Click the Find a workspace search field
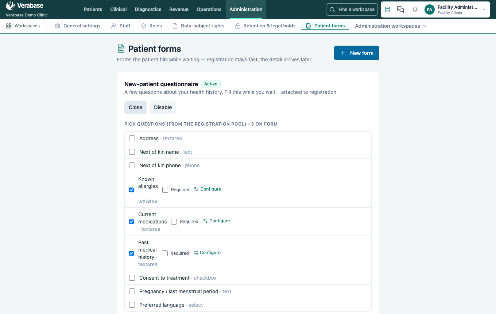Image resolution: width=496 pixels, height=314 pixels. [352, 9]
